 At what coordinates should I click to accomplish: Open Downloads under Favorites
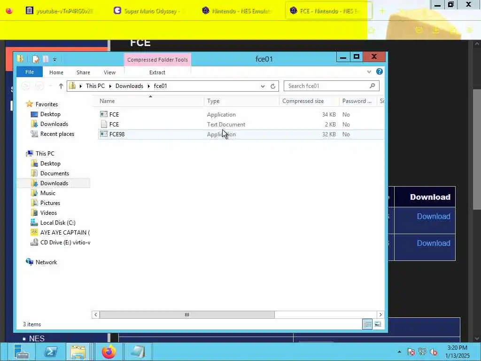tap(49, 124)
